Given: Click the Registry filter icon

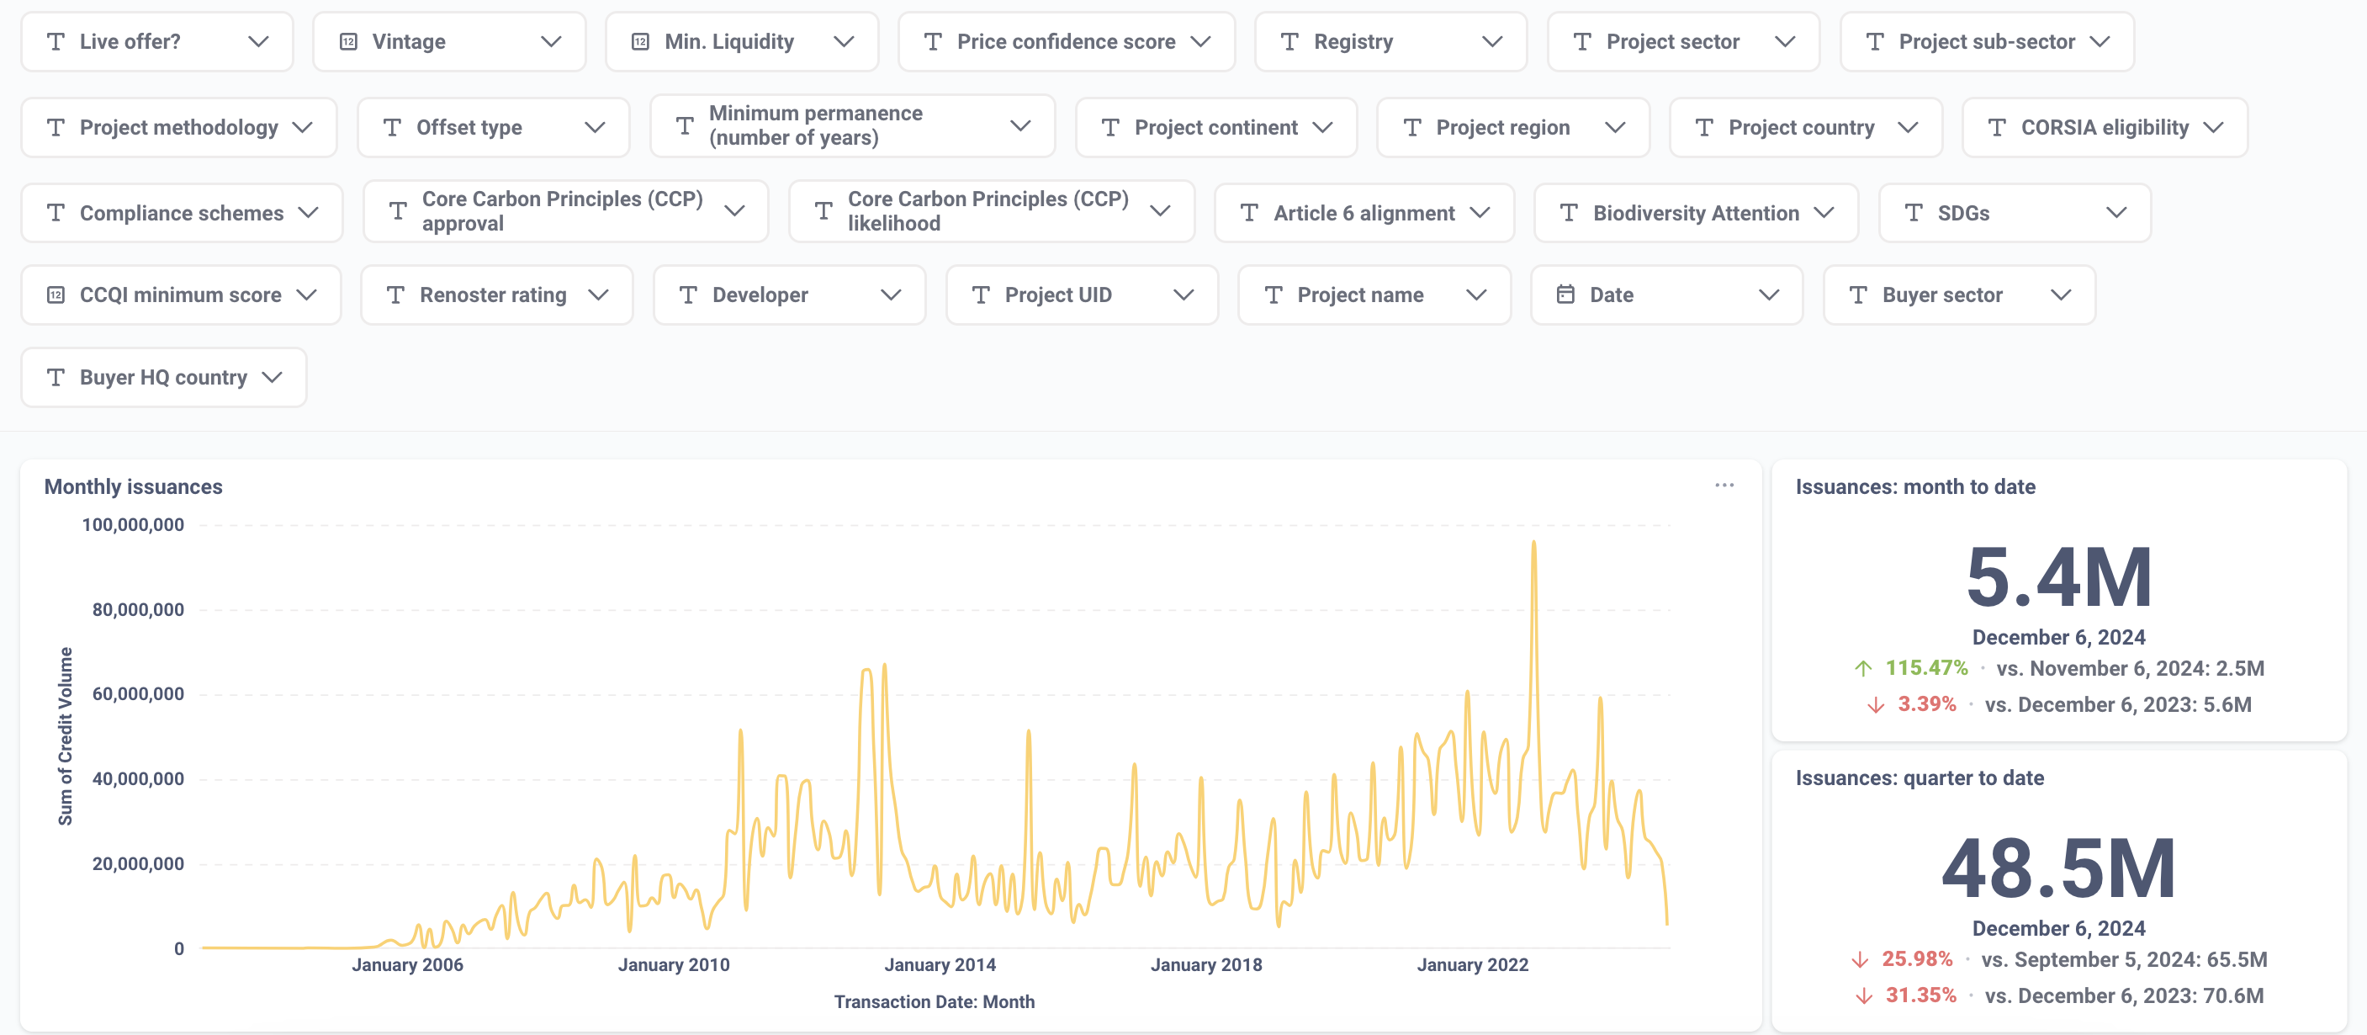Looking at the screenshot, I should pyautogui.click(x=1290, y=40).
